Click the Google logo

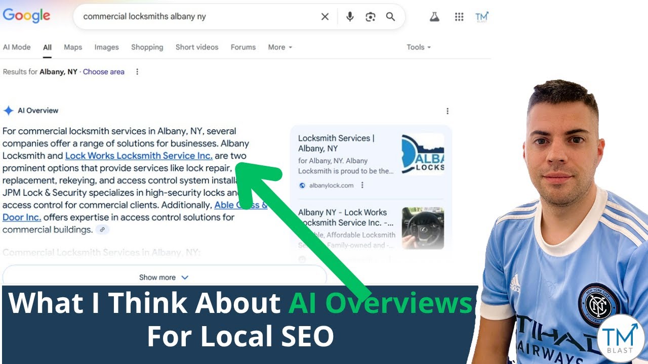point(26,15)
